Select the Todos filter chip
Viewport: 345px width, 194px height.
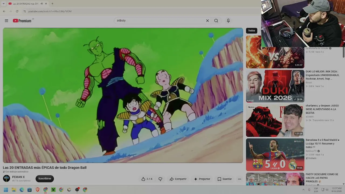click(x=251, y=31)
